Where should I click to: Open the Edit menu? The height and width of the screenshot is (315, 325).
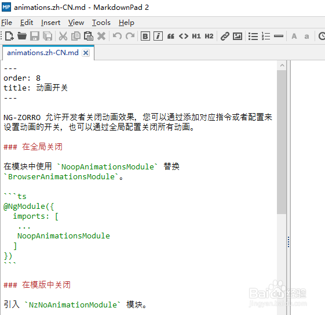tap(27, 23)
